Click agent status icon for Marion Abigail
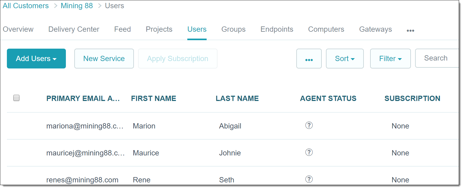The width and height of the screenshot is (463, 189). pyautogui.click(x=309, y=125)
